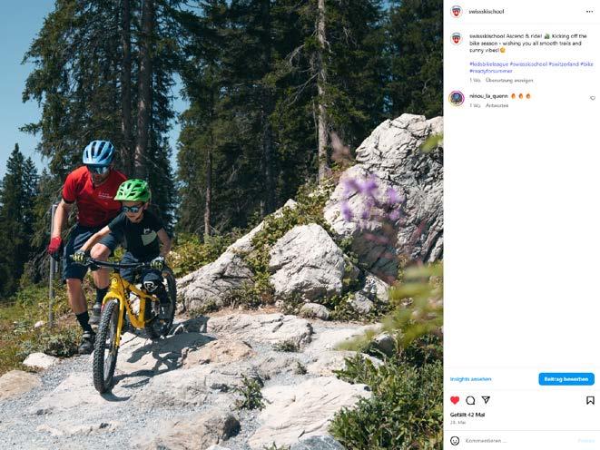Reply to ninou_la_quenn's comment via 'Antworten'
The height and width of the screenshot is (450, 600).
[497, 105]
